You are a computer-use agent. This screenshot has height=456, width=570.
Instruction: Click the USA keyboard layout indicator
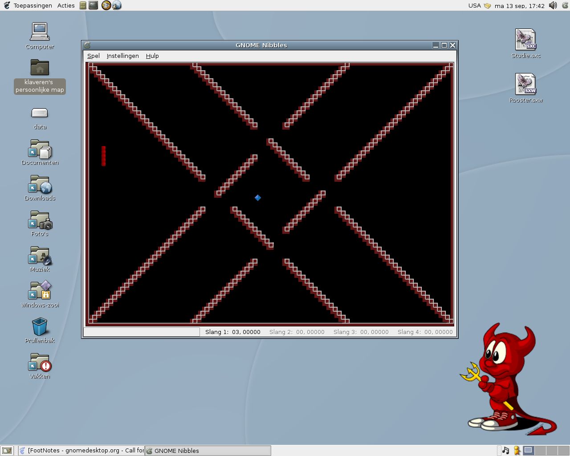click(x=474, y=5)
